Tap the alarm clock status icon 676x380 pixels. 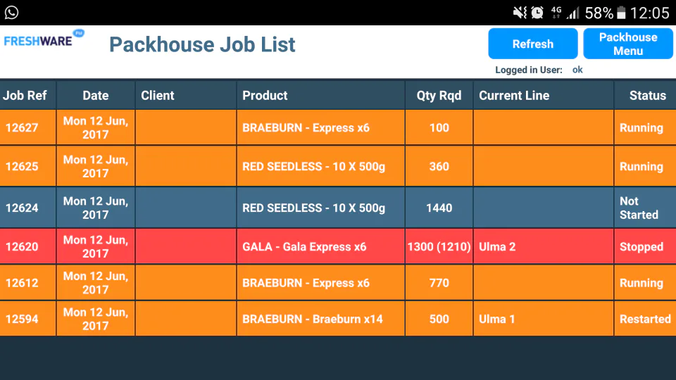pos(537,13)
